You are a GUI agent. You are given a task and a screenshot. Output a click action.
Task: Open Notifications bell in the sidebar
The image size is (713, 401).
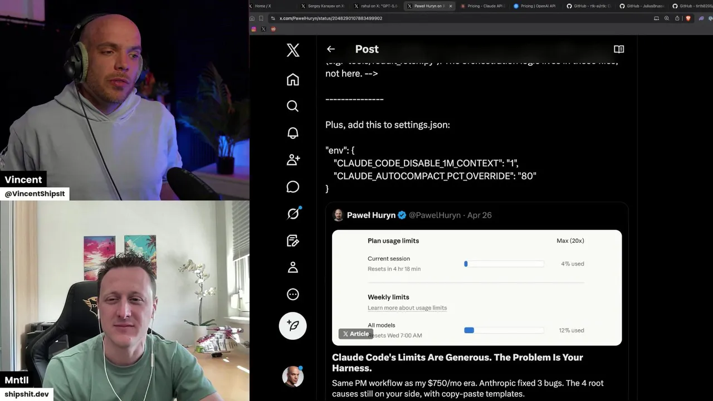point(292,133)
